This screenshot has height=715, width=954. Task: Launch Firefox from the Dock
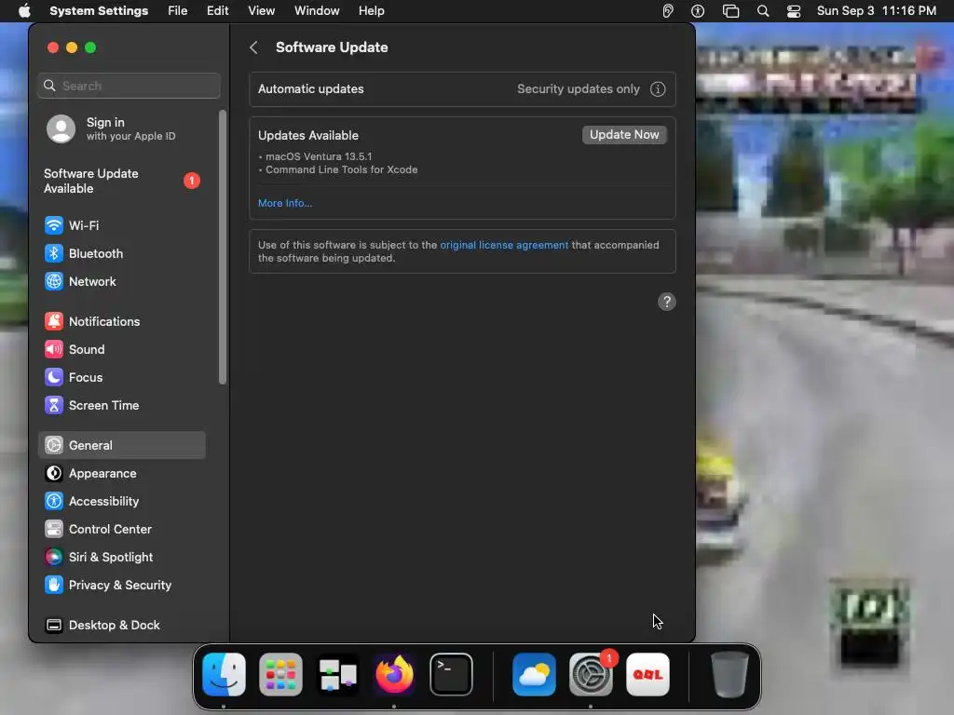[394, 675]
